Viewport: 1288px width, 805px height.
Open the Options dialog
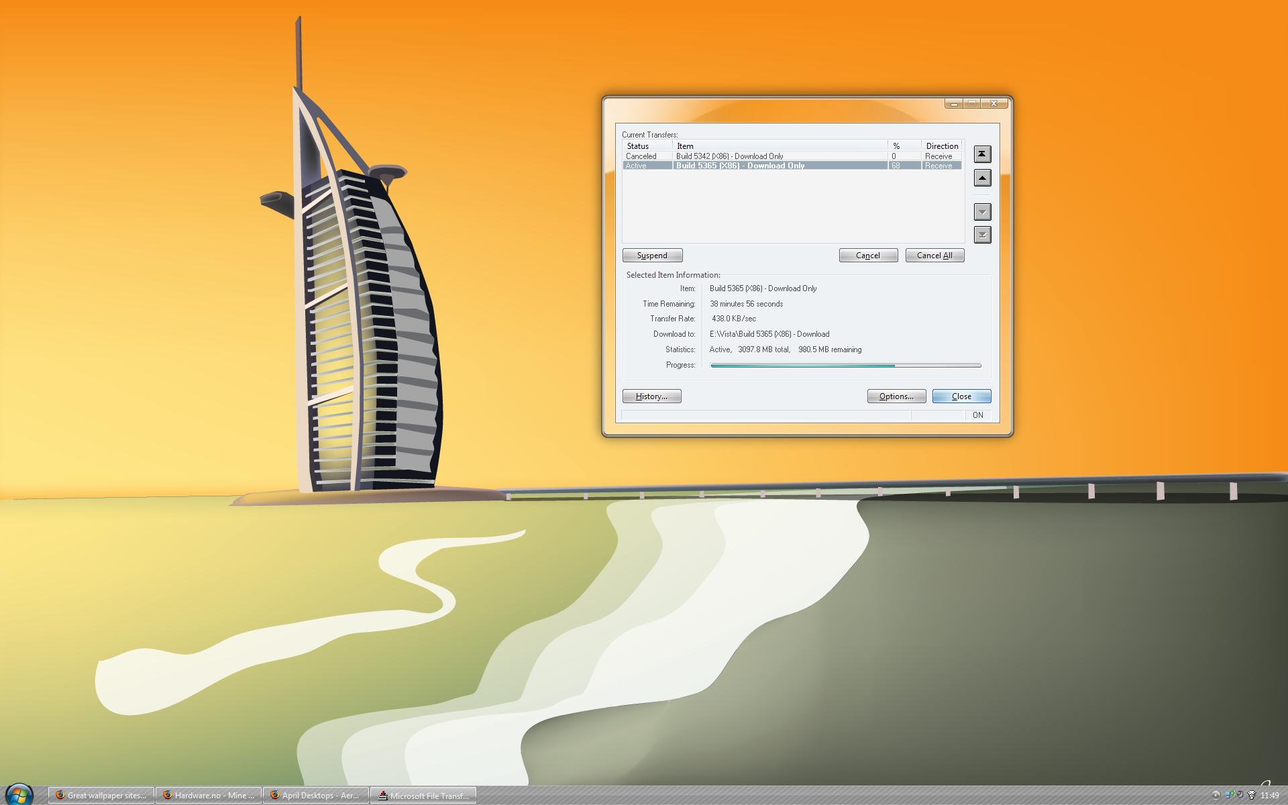896,396
